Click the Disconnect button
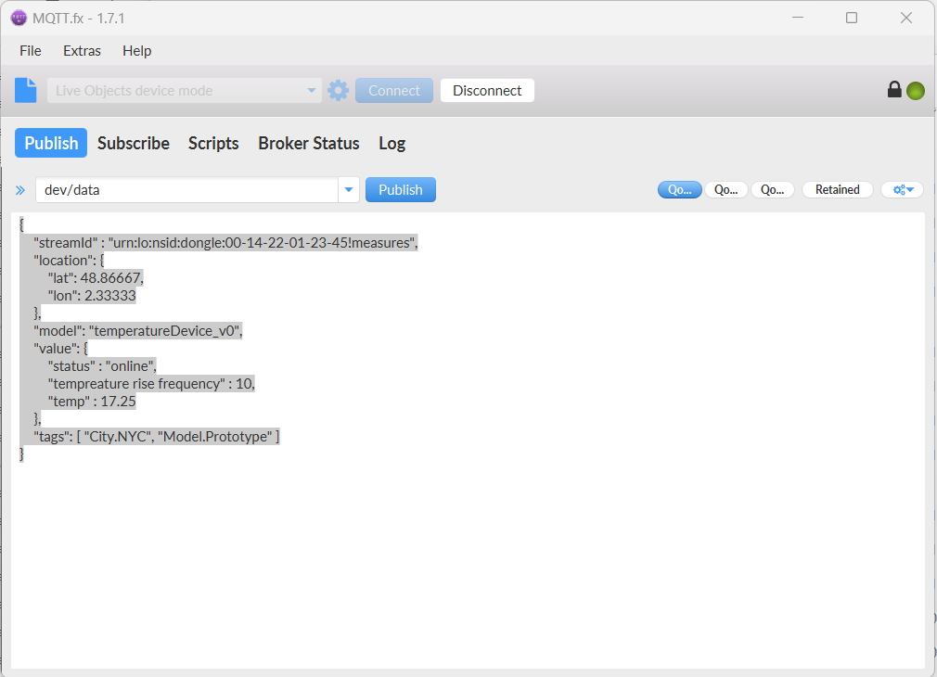Viewport: 937px width, 677px height. pyautogui.click(x=487, y=90)
